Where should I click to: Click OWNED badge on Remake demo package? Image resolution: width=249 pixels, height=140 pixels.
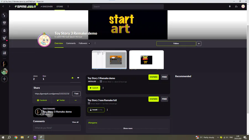154,77
